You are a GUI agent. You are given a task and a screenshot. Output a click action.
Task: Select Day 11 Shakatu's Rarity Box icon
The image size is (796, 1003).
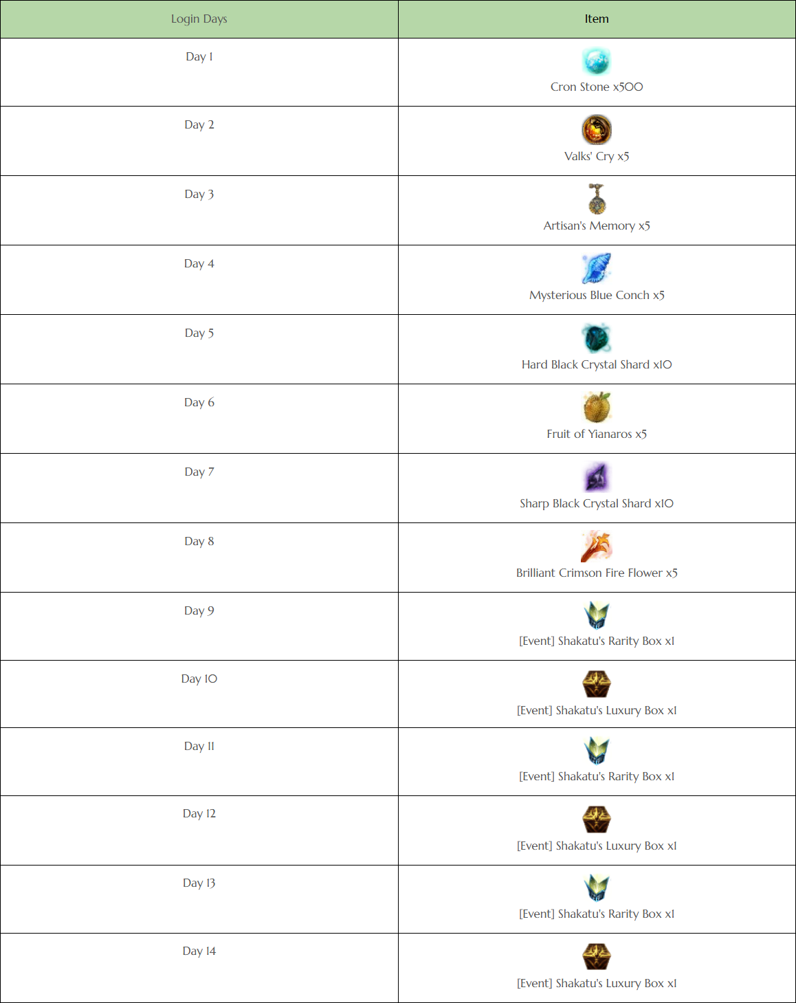596,751
